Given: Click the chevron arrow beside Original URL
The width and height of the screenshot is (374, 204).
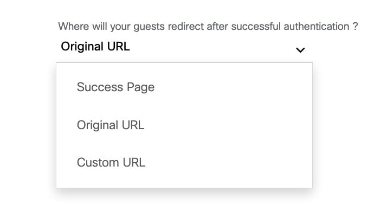Looking at the screenshot, I should click(x=300, y=50).
